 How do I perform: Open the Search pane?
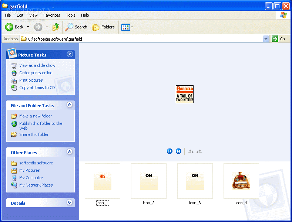pyautogui.click(x=76, y=27)
